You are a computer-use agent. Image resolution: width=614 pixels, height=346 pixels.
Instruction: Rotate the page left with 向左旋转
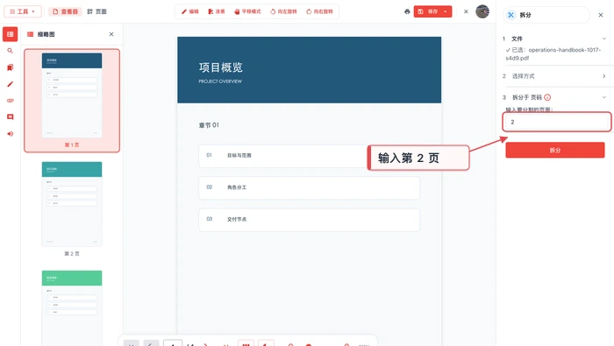[x=283, y=11]
